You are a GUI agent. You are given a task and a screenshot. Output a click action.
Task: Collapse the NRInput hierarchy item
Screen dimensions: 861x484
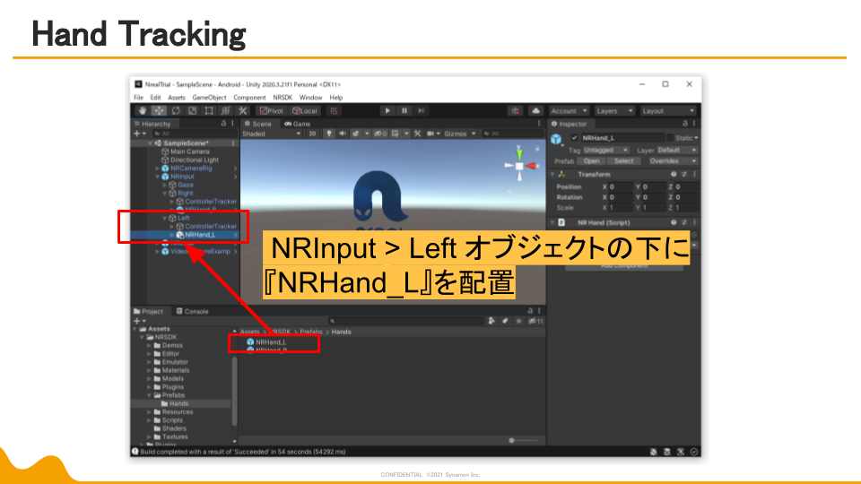[x=158, y=177]
